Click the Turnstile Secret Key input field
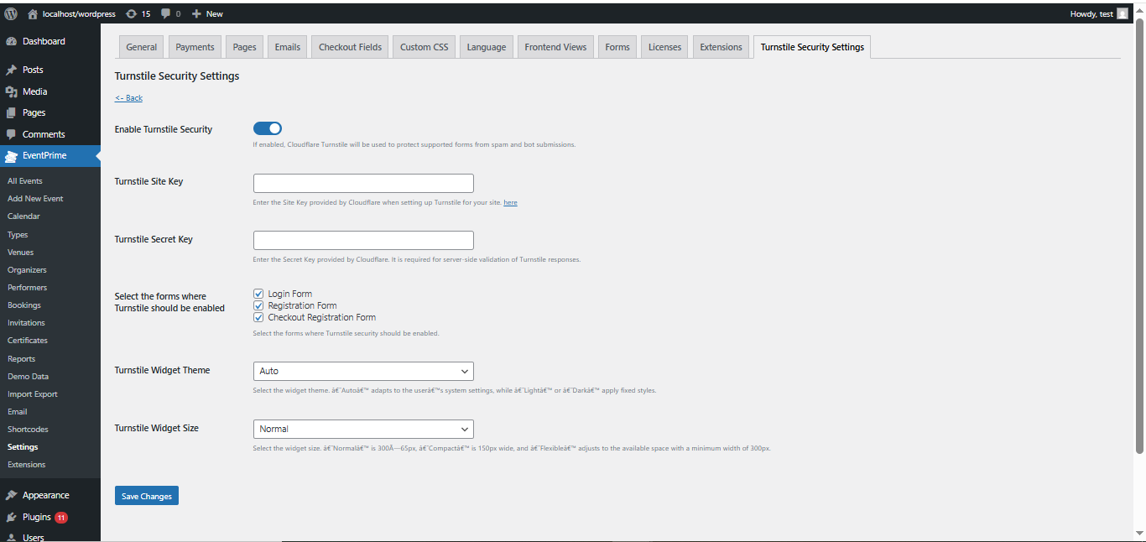The height and width of the screenshot is (542, 1146). pyautogui.click(x=363, y=240)
